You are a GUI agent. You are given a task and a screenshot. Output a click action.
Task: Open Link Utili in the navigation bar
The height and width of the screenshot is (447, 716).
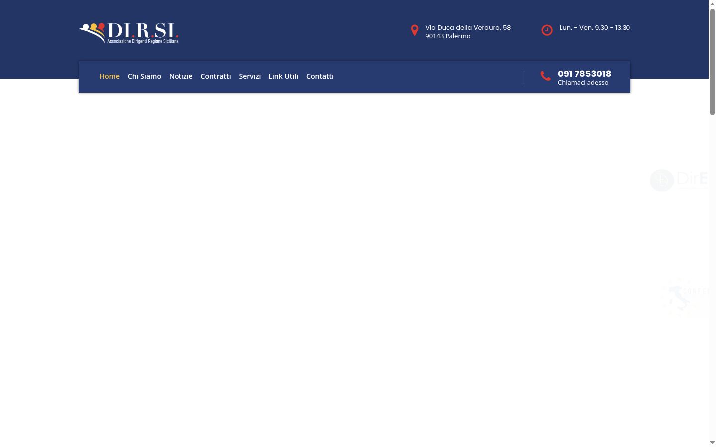tap(283, 76)
